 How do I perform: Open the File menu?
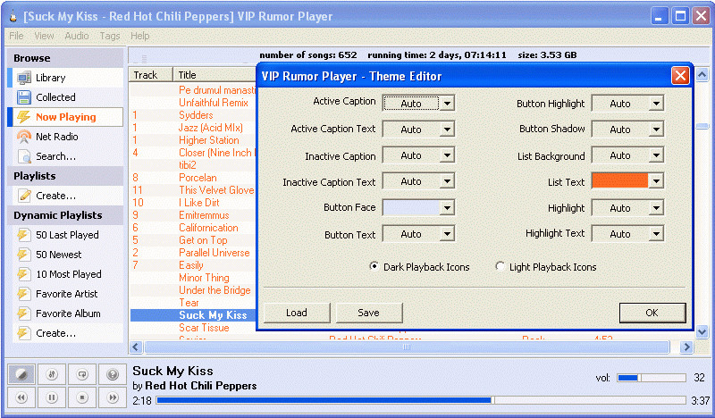(16, 36)
